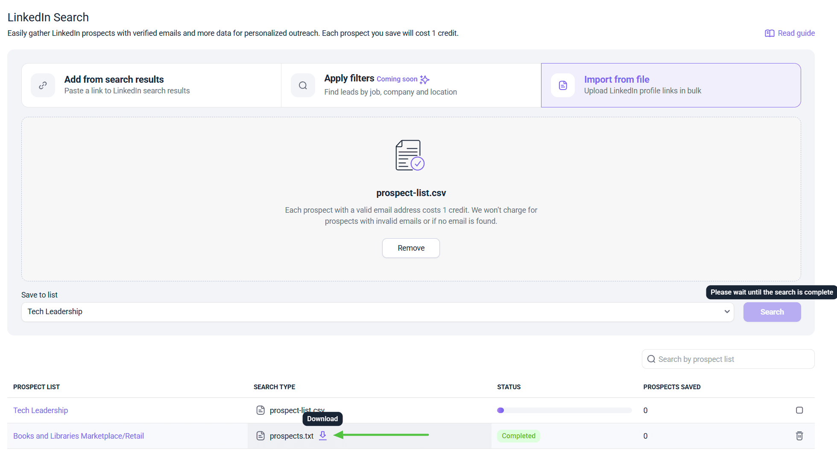The image size is (837, 454).
Task: Click the Read guide book icon
Action: tap(770, 33)
